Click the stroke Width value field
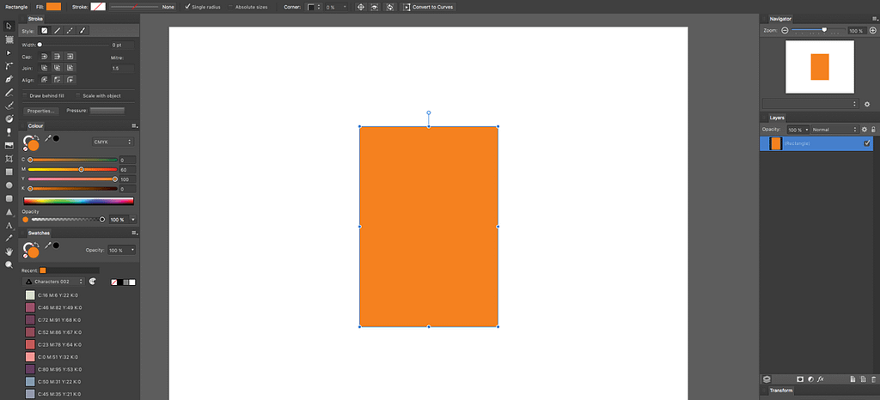 [x=122, y=44]
